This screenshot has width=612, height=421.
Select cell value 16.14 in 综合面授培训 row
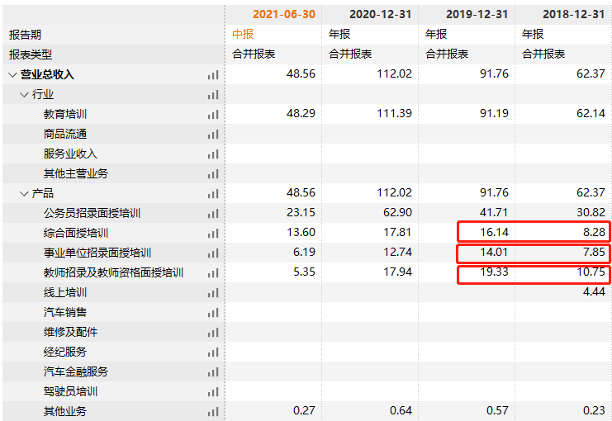(494, 233)
